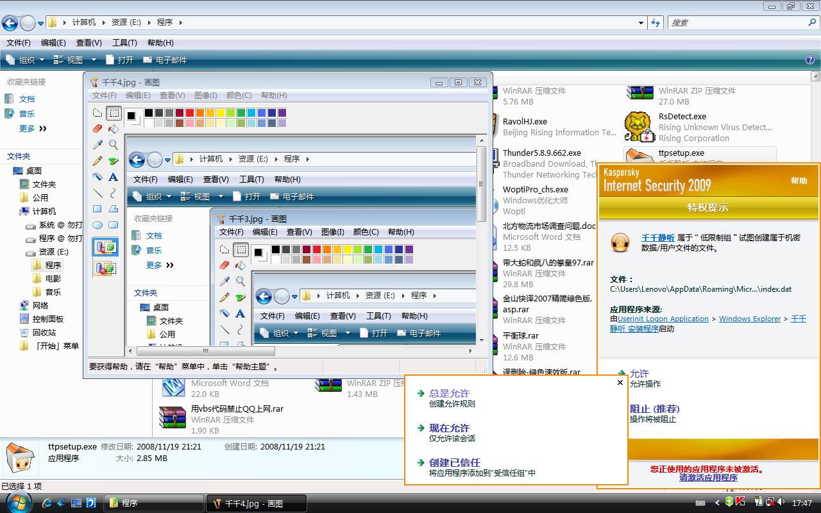Select the file 平衡球.rar
Screen dimensions: 821x513
click(x=521, y=335)
